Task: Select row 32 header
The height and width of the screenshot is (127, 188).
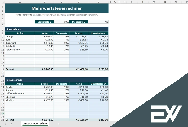Action: coord(2,113)
